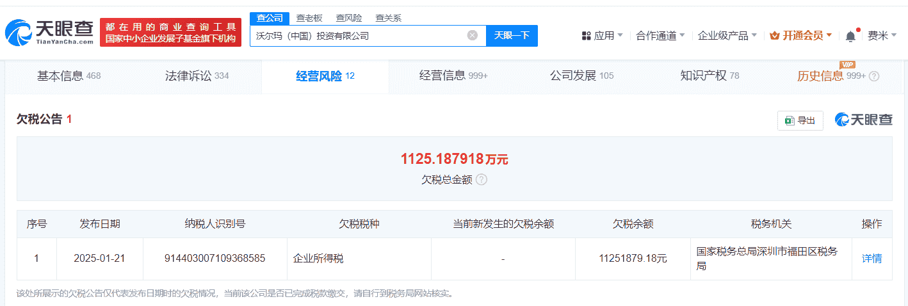Switch to the 查老板 search tab

point(309,18)
